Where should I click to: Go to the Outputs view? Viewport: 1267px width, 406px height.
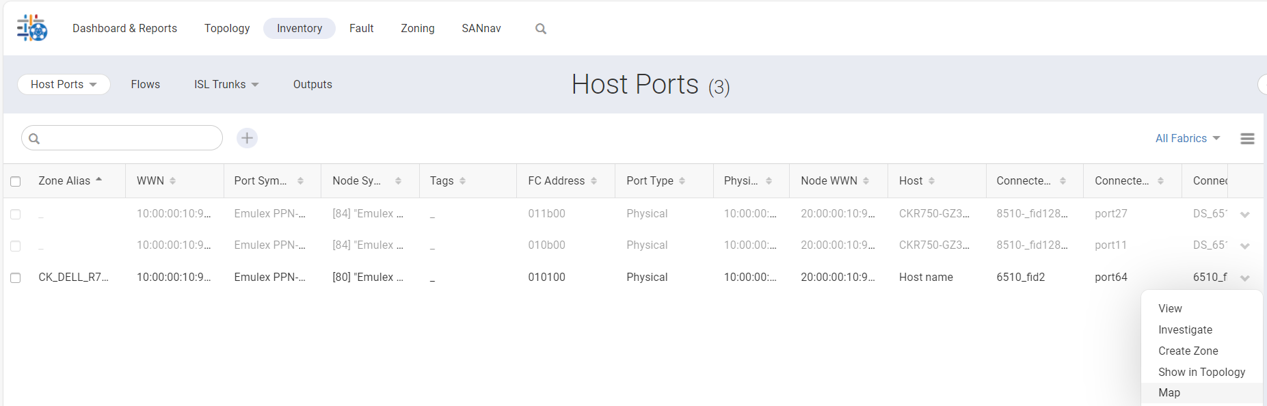(312, 85)
